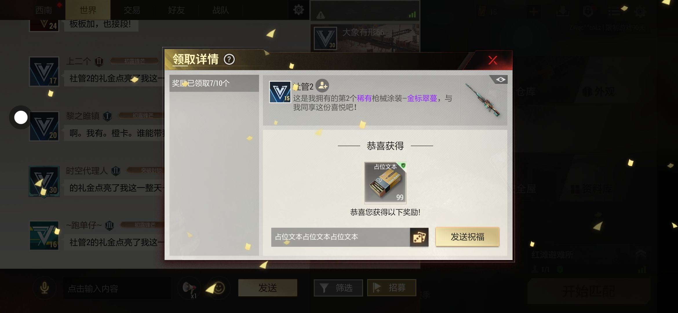The image size is (678, 313).
Task: Open the 好友 chat tab
Action: click(176, 10)
